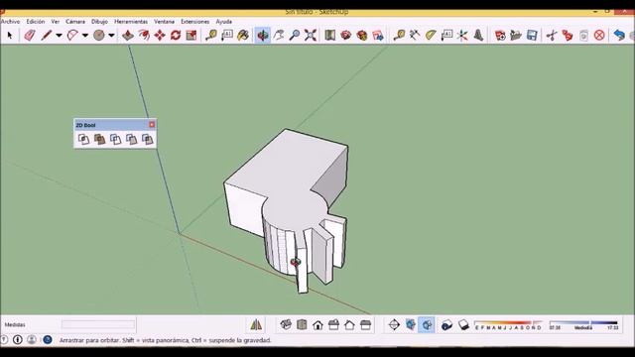Switch to Back standard view
The width and height of the screenshot is (635, 357).
pyautogui.click(x=349, y=324)
